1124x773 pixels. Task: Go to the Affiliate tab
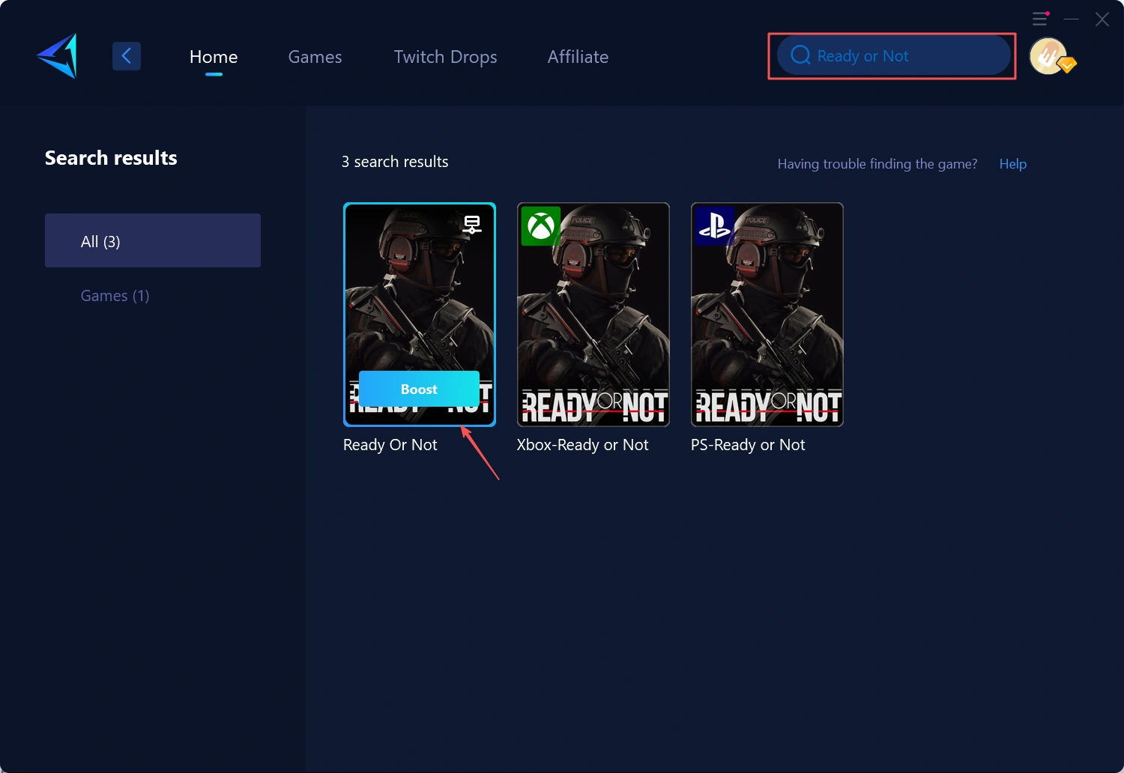pos(578,57)
